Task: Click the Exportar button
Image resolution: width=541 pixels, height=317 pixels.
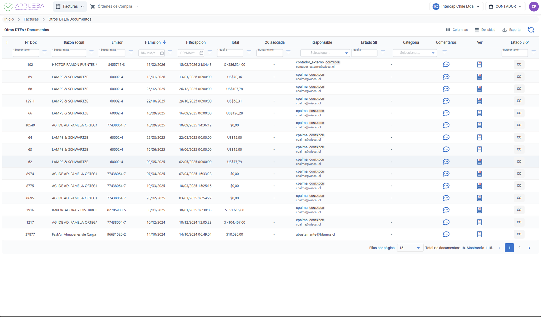Action: pos(512,30)
